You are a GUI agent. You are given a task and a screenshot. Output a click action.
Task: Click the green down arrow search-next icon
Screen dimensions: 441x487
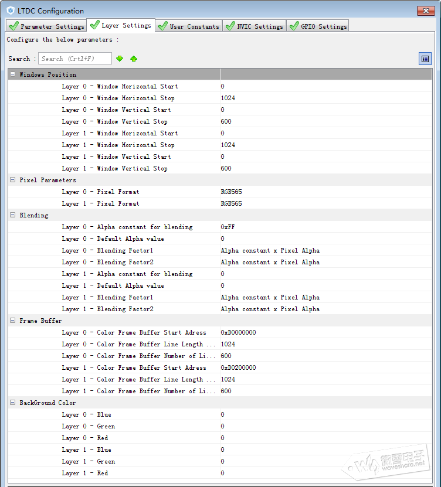(120, 59)
